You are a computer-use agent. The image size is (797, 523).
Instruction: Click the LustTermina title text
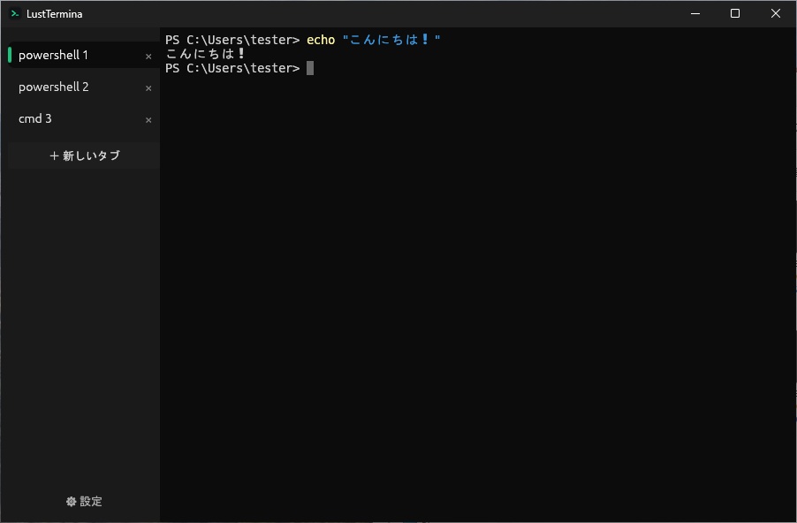(x=55, y=14)
